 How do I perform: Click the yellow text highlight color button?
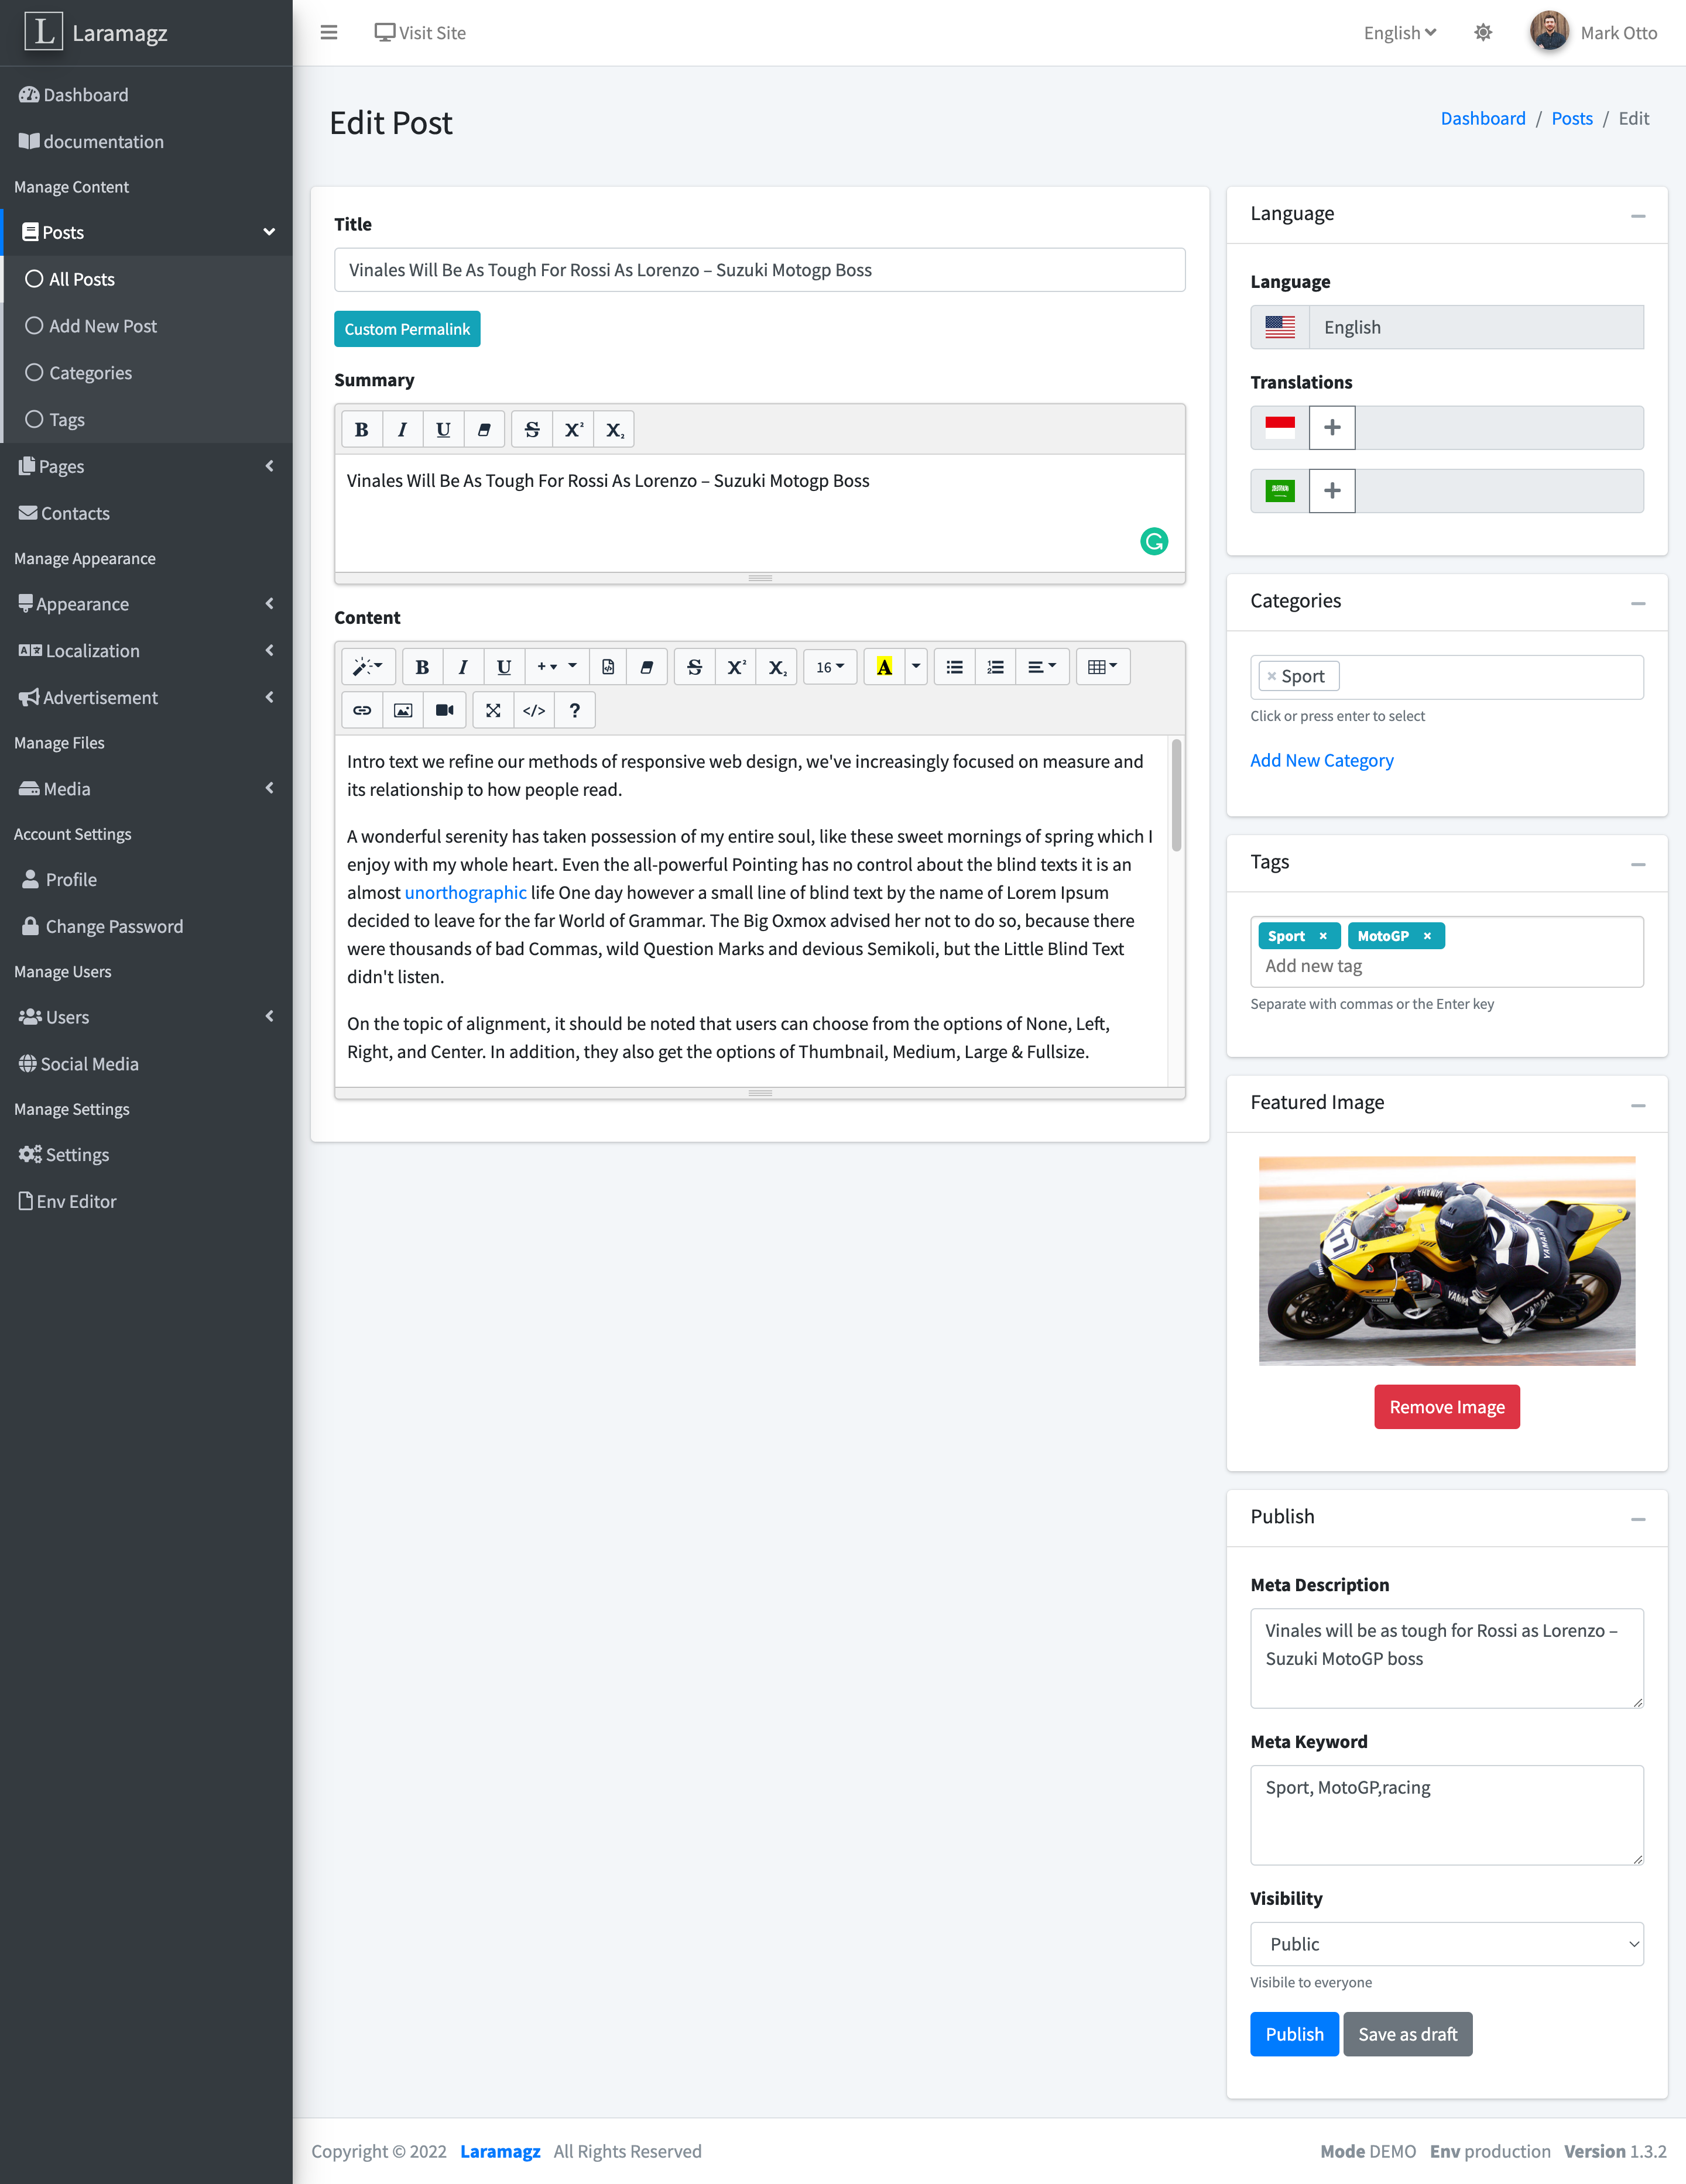coord(885,667)
